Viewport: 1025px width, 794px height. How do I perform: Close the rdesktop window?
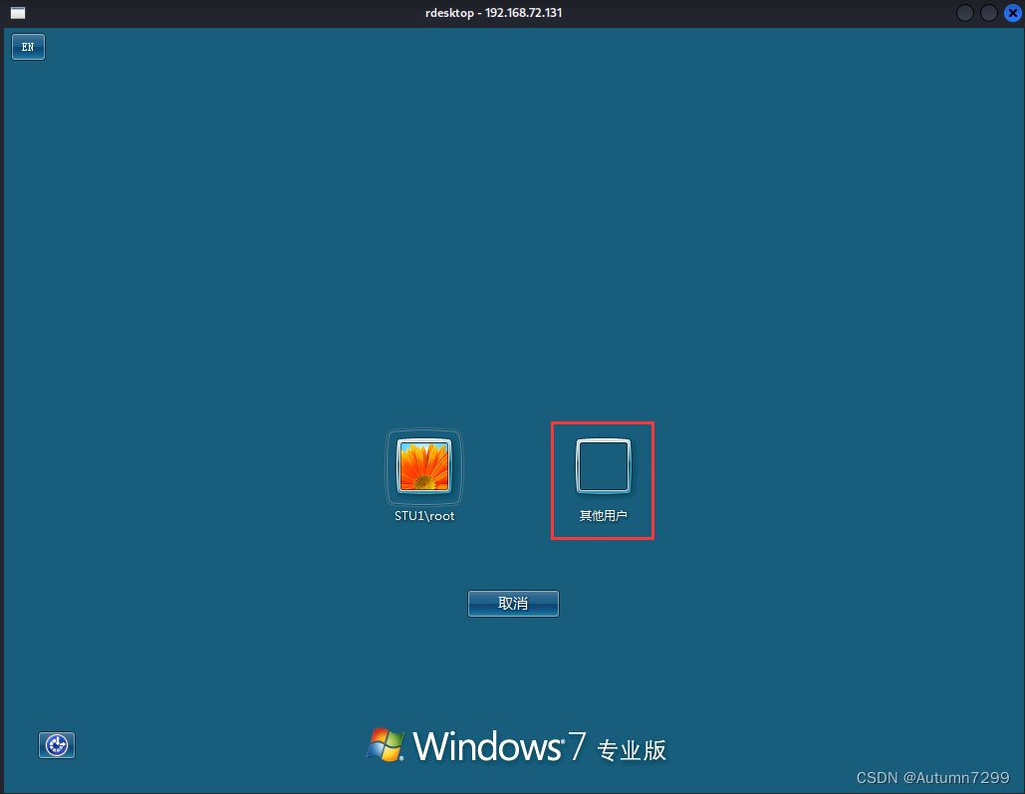click(1013, 12)
